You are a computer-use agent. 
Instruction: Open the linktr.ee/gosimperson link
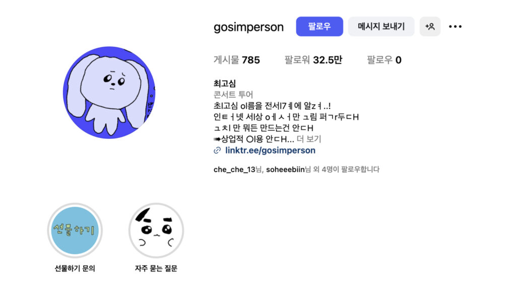(270, 150)
